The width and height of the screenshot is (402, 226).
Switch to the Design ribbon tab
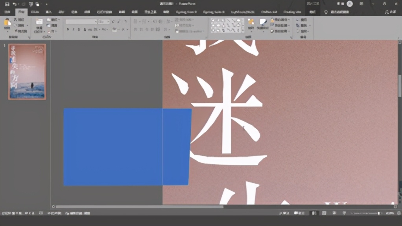point(61,12)
